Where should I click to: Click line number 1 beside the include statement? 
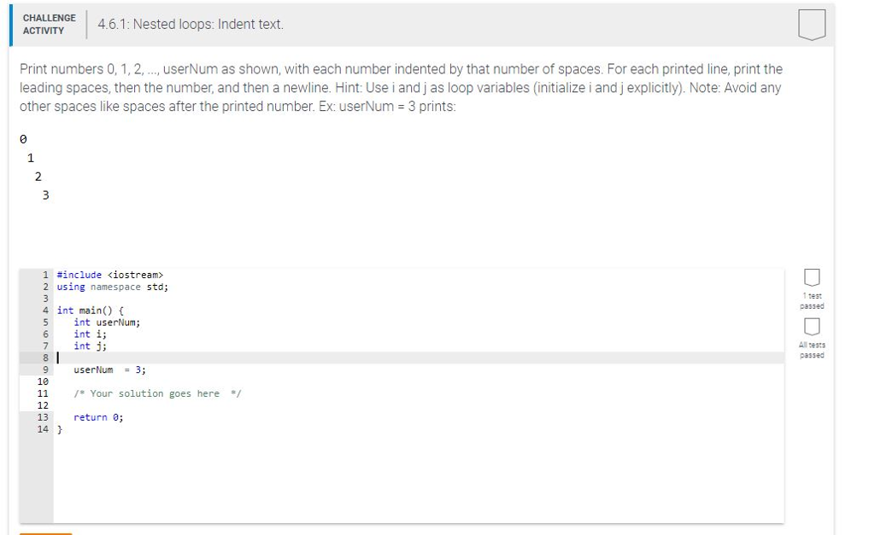click(x=45, y=275)
